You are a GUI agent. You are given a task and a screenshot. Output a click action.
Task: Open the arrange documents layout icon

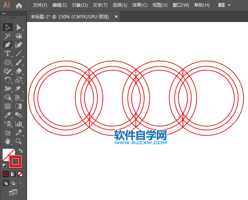(x=221, y=5)
